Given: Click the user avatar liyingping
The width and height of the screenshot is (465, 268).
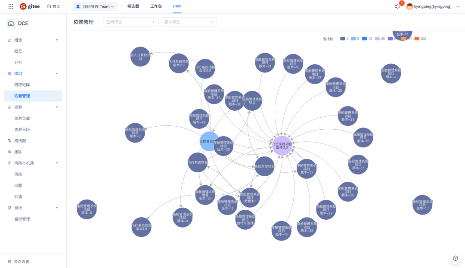Looking at the screenshot, I should coord(409,6).
